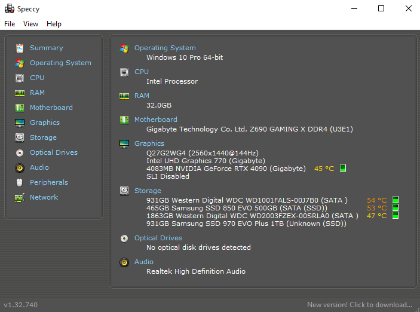Click the CPU chip icon in main panel
Viewport: 420px width, 312px height.
(124, 72)
